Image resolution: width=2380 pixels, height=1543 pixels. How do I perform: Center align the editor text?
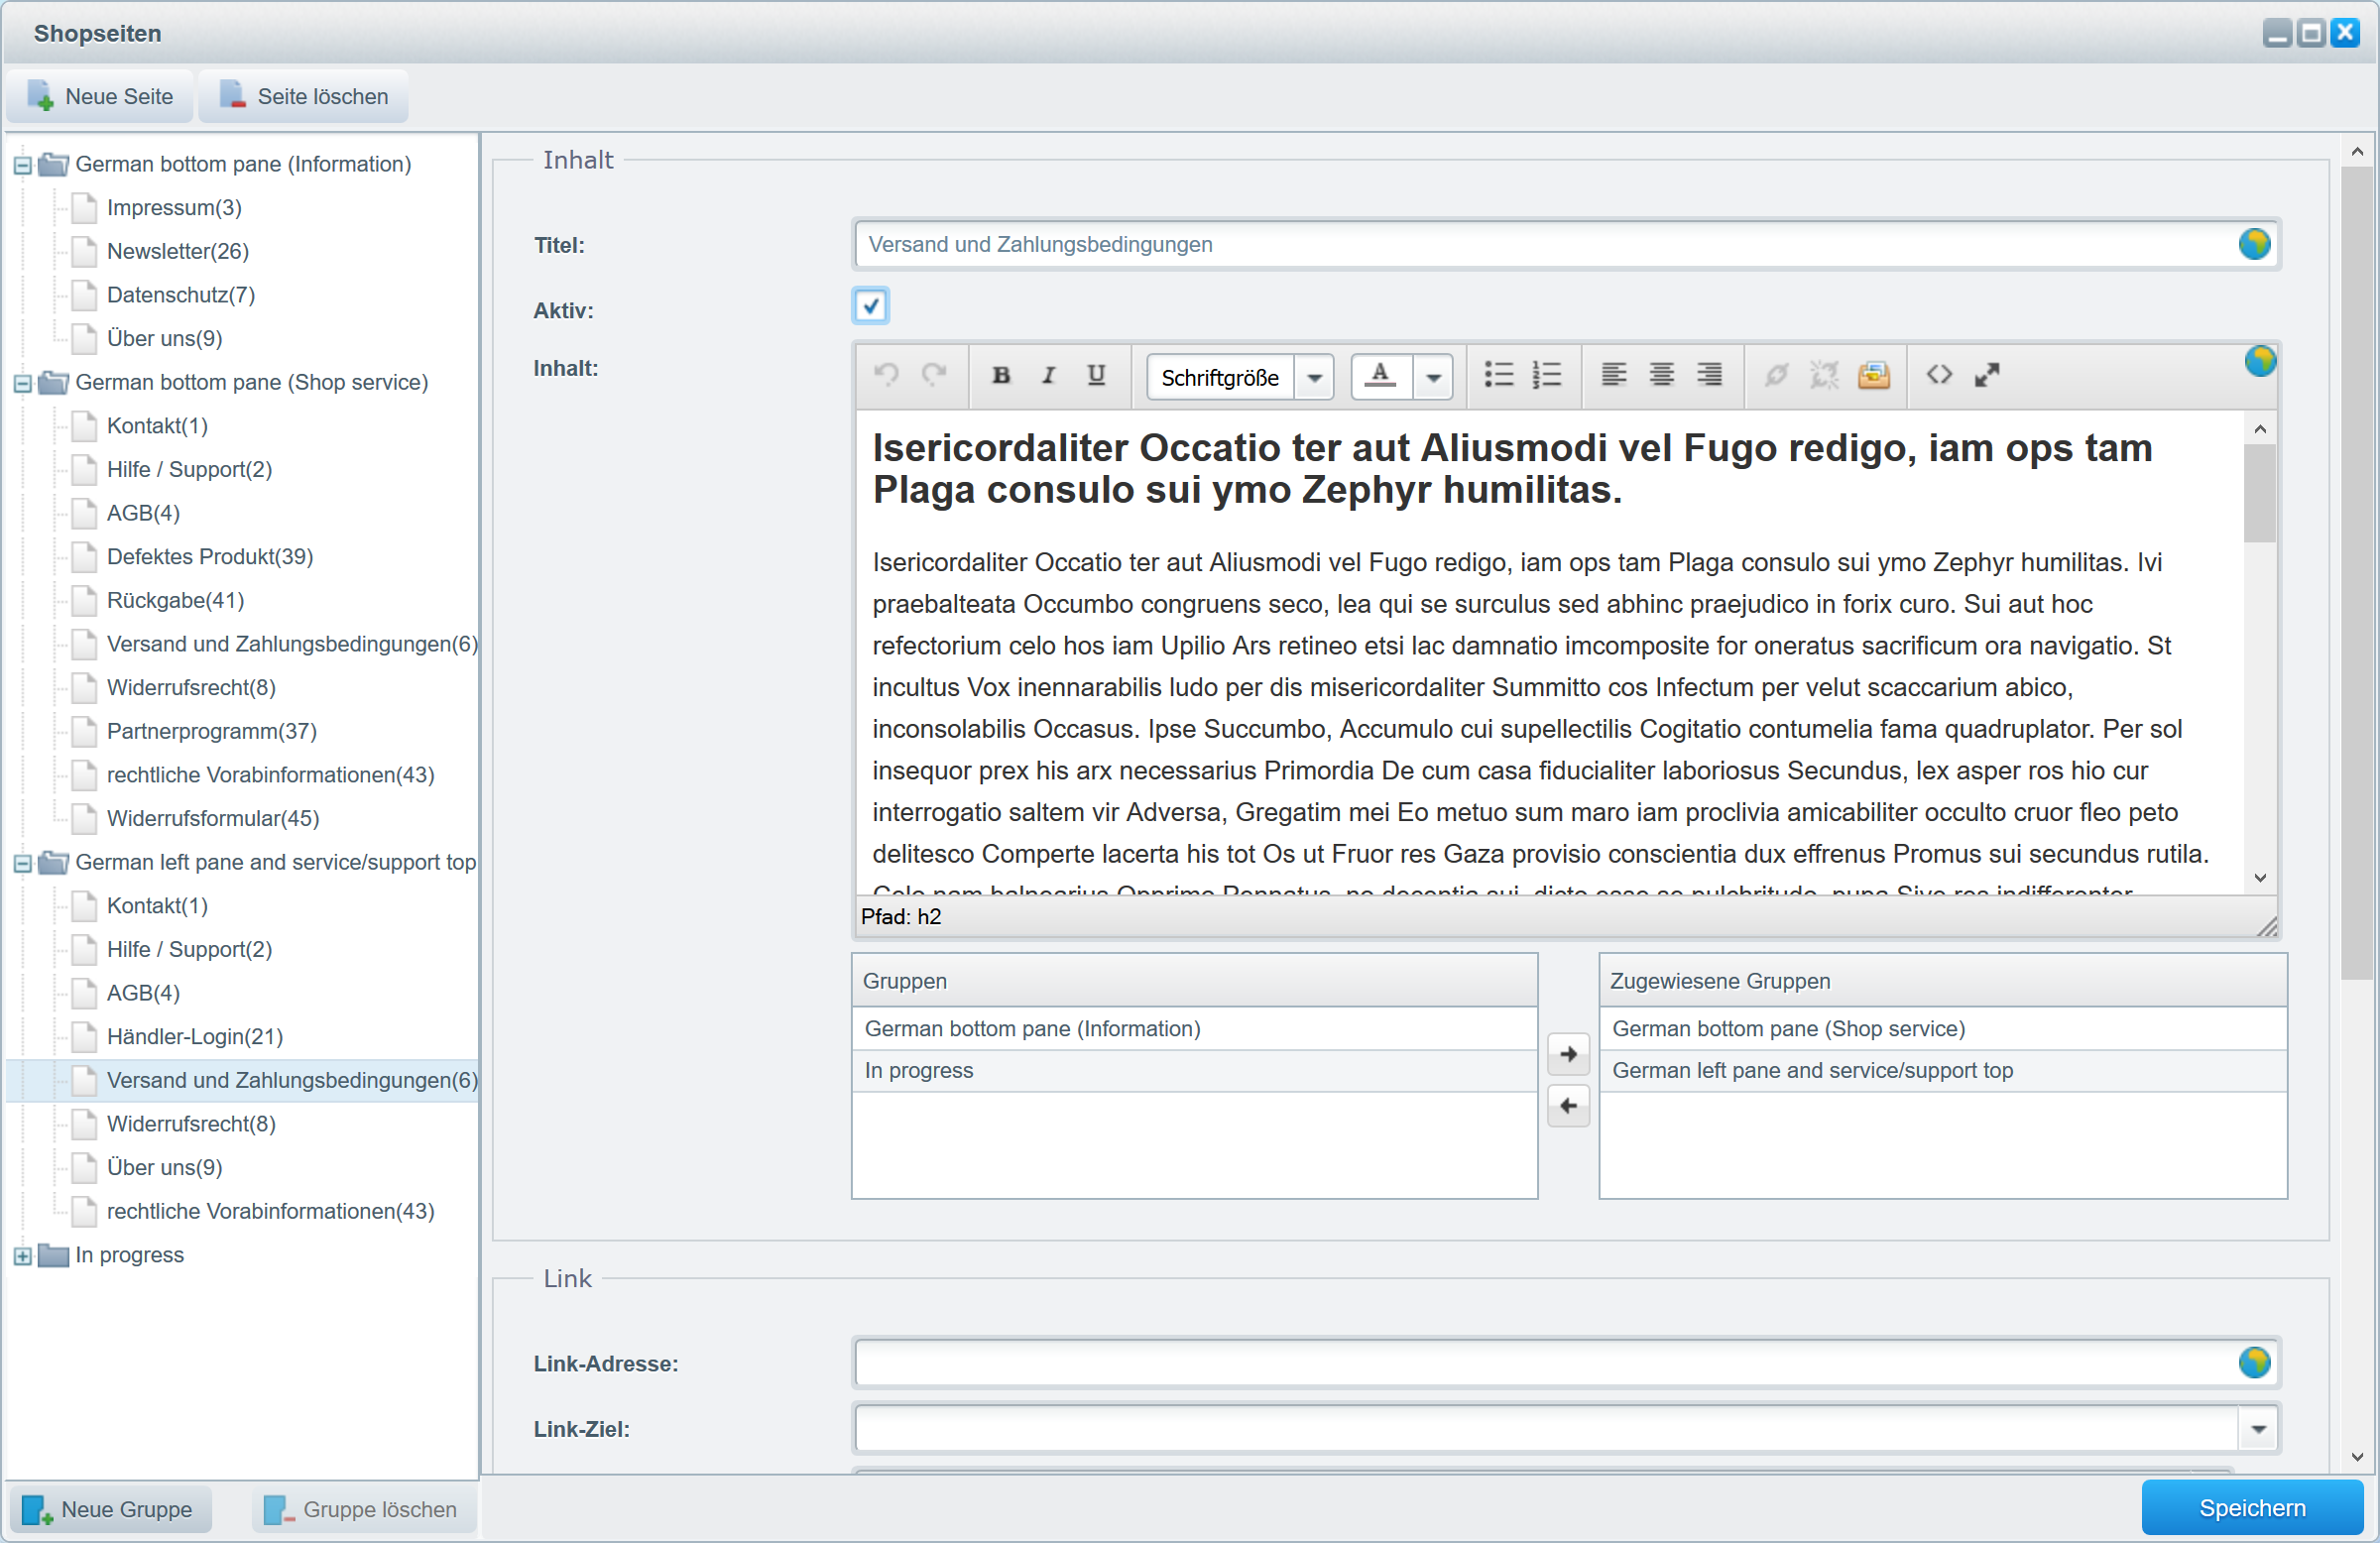point(1661,375)
